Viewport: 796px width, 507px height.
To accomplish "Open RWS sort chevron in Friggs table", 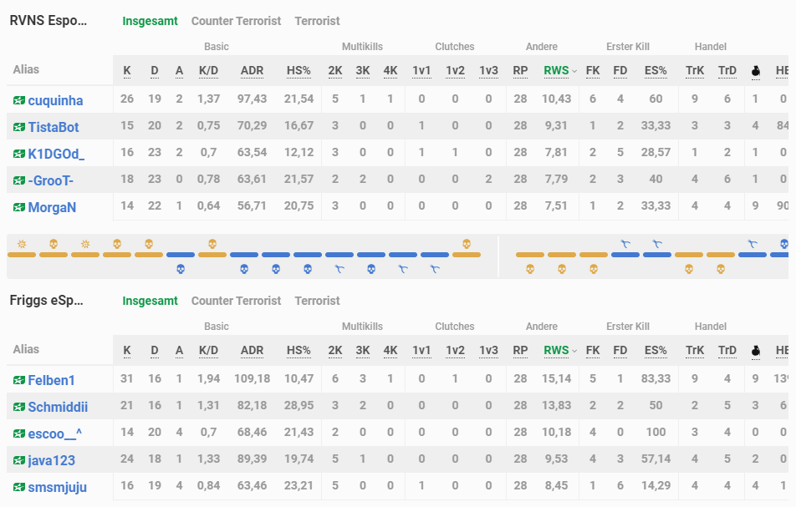I will click(x=574, y=352).
